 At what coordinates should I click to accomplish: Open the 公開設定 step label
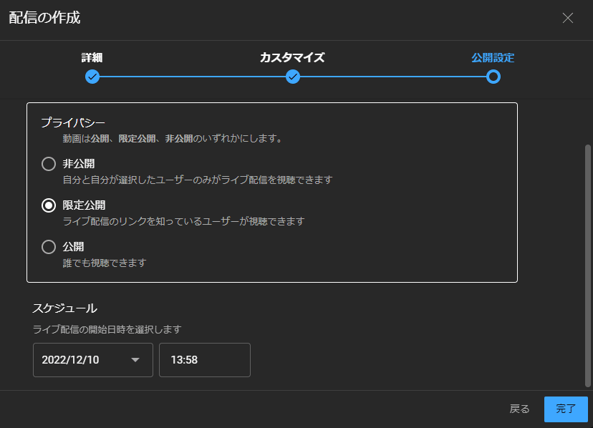[493, 57]
